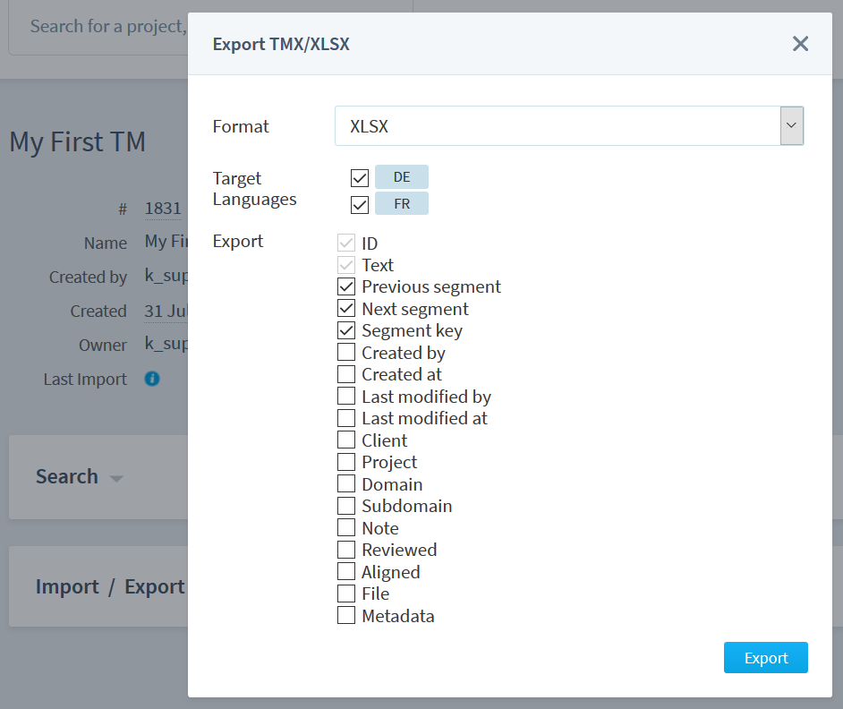Enable the Note export checkbox
The height and width of the screenshot is (709, 843).
tap(346, 527)
